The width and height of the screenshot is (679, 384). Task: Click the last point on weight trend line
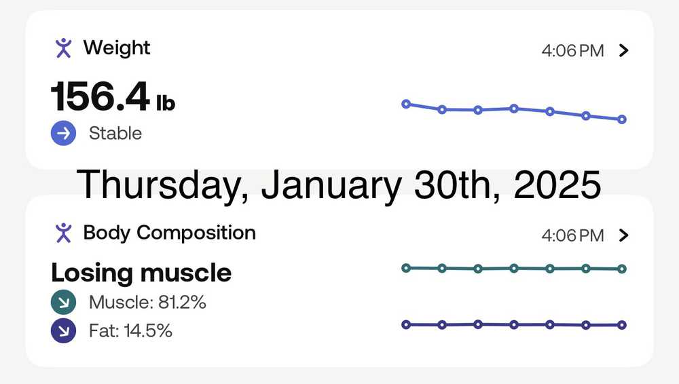click(x=622, y=119)
